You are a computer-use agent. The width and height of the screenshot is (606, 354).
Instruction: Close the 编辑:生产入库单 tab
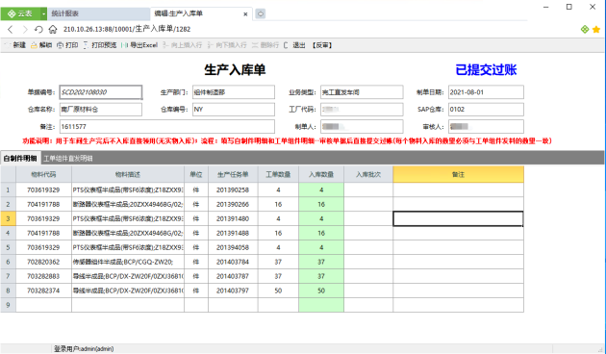pos(245,13)
